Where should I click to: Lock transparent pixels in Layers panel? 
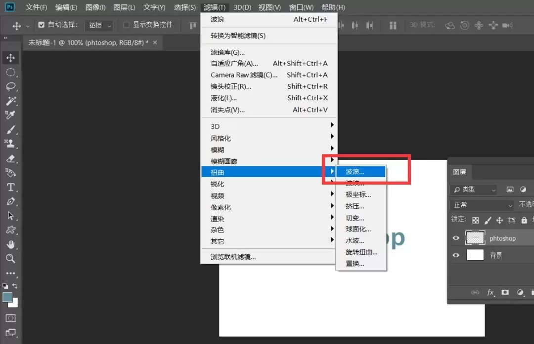click(x=476, y=220)
